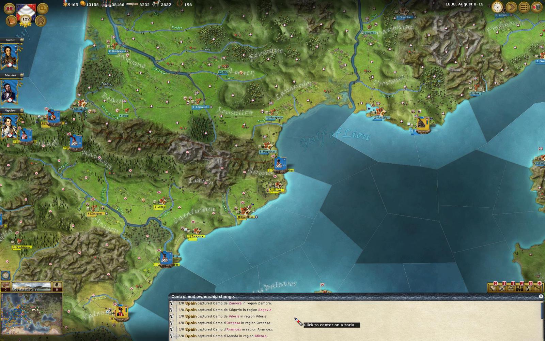This screenshot has width=545, height=341.
Task: Expand the Suchet army tab
Action: (x=21, y=40)
